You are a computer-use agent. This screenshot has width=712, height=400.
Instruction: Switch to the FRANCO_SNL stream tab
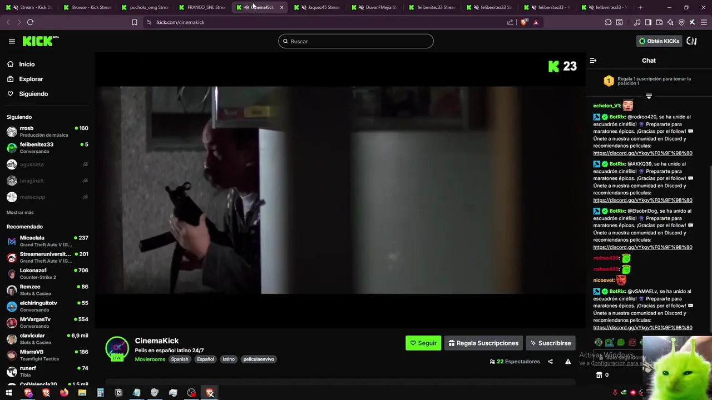tap(202, 7)
